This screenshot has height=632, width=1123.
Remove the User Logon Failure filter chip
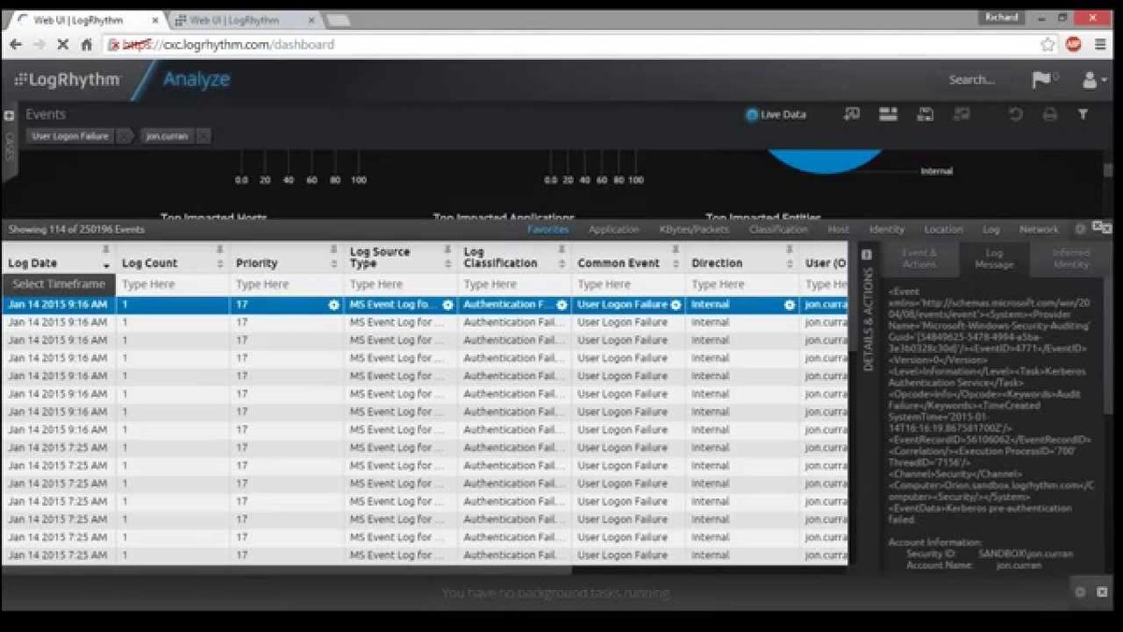[x=124, y=137]
